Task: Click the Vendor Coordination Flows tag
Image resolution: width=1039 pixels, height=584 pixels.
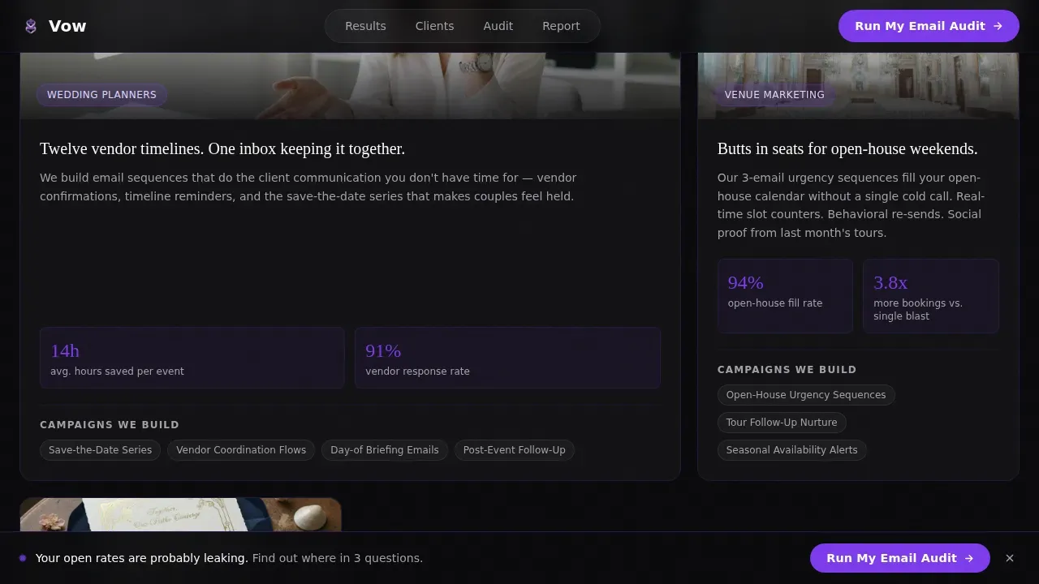Action: point(241,450)
